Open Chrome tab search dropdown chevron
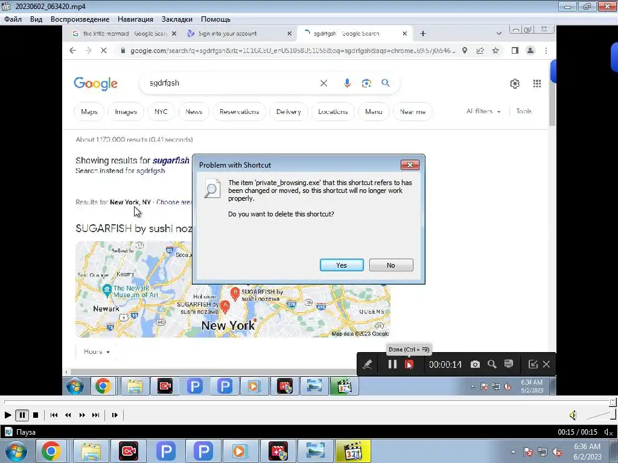618x463 pixels. (x=499, y=34)
